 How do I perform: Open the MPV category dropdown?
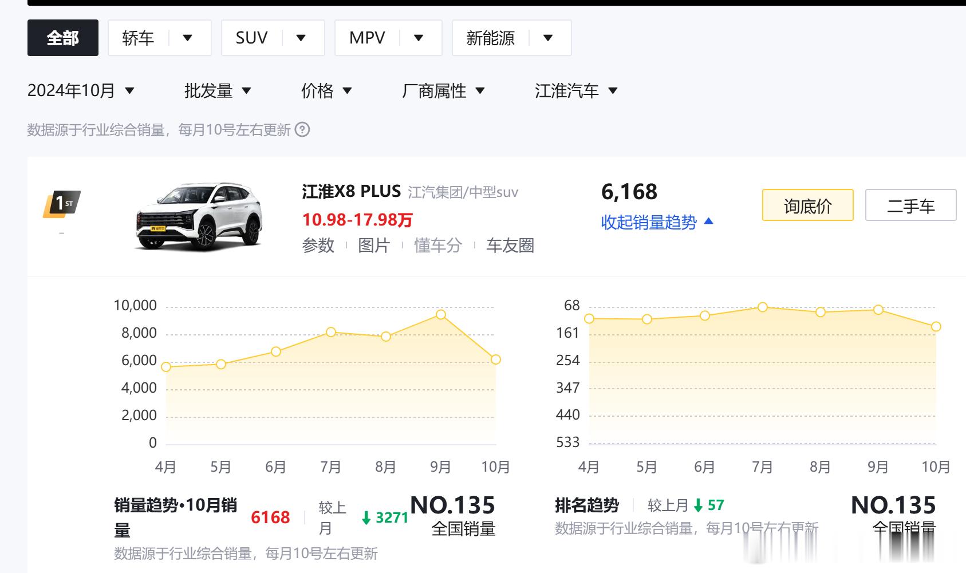tap(388, 38)
